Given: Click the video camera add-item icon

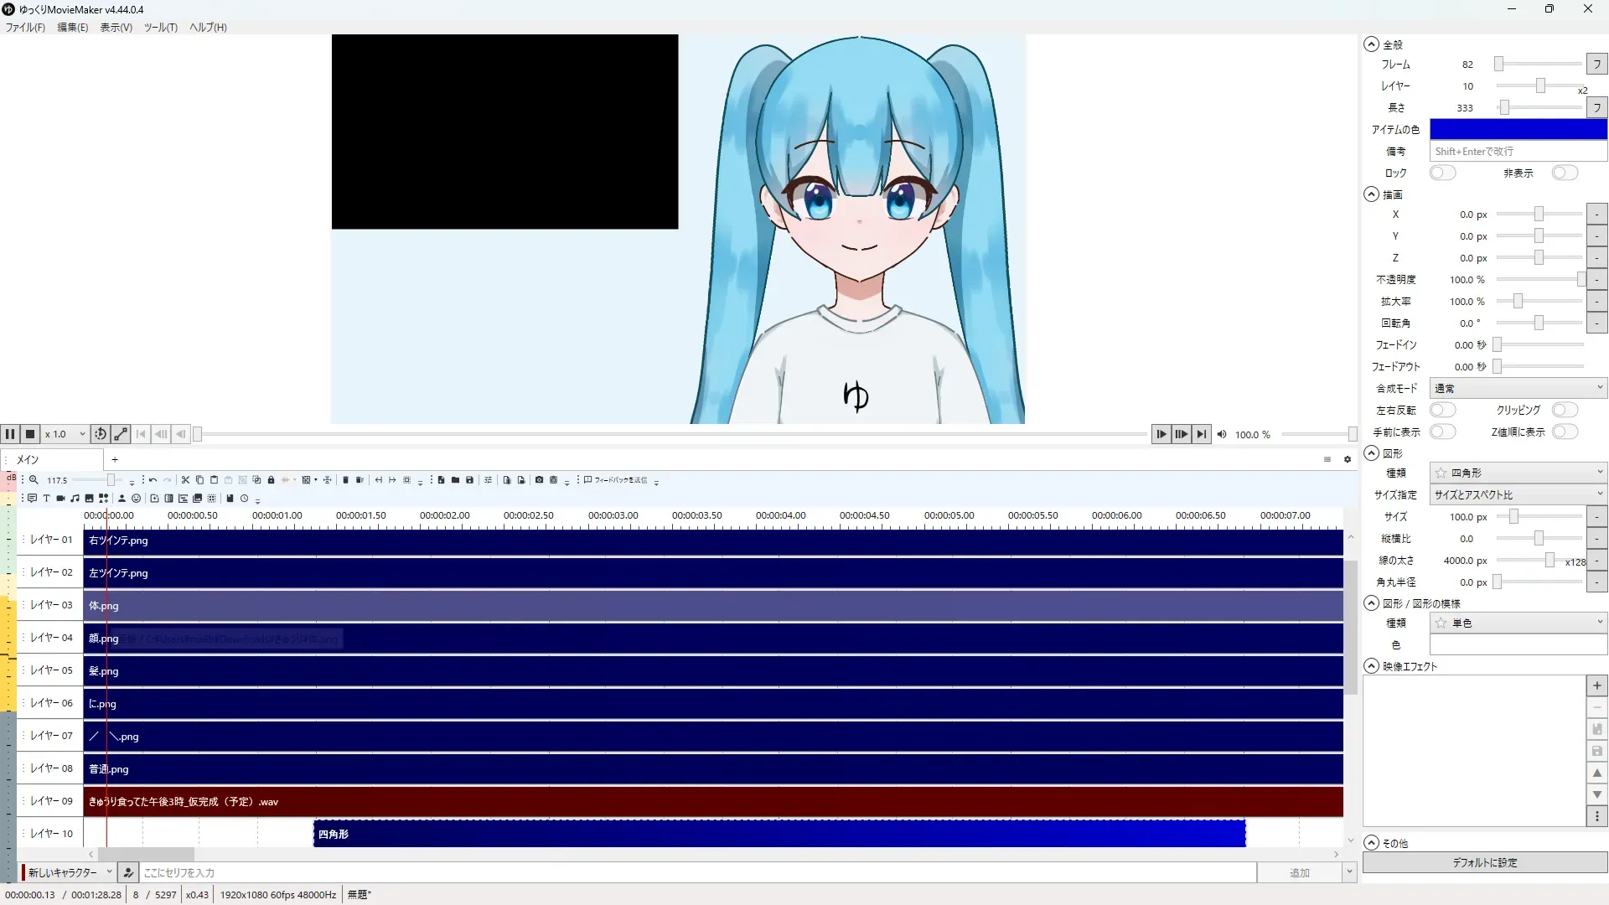Looking at the screenshot, I should click(x=60, y=499).
